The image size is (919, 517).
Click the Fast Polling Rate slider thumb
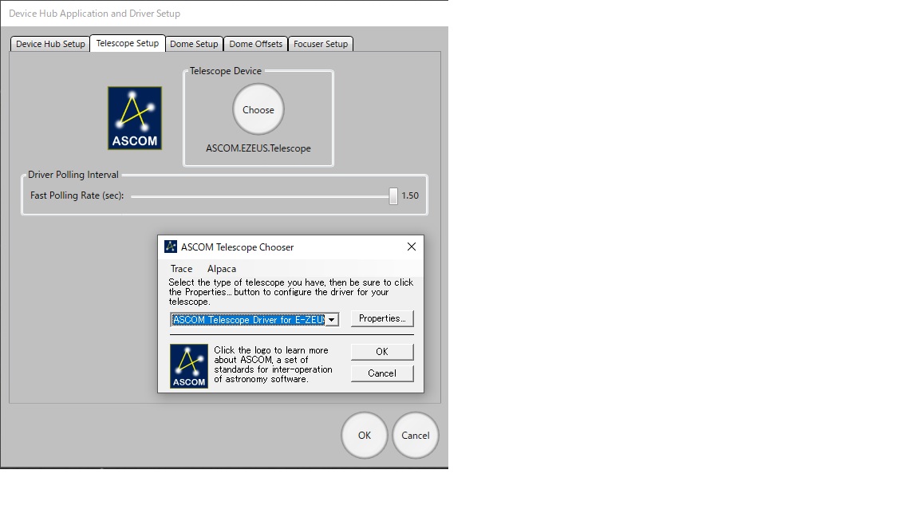[393, 195]
